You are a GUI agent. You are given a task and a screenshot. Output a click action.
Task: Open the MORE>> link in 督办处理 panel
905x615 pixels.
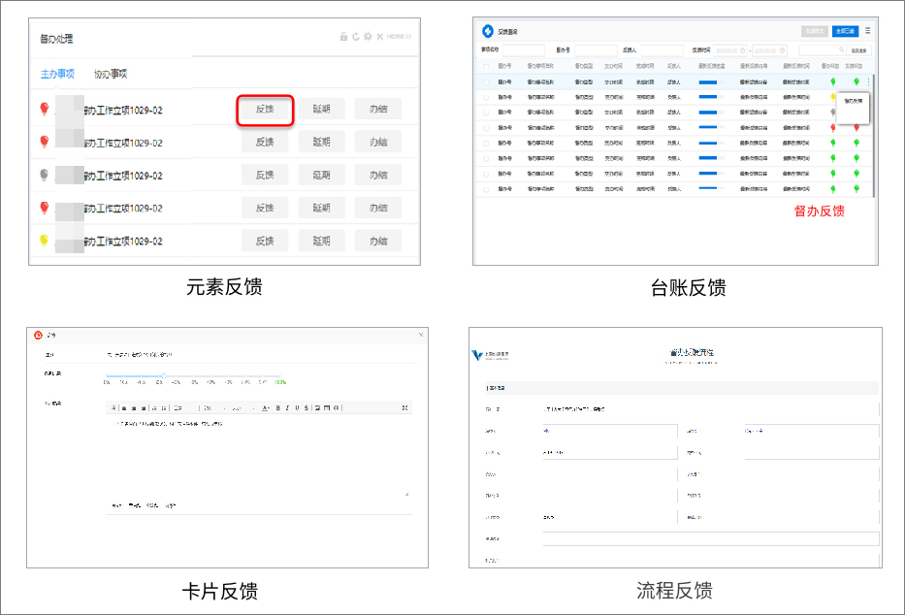[399, 36]
